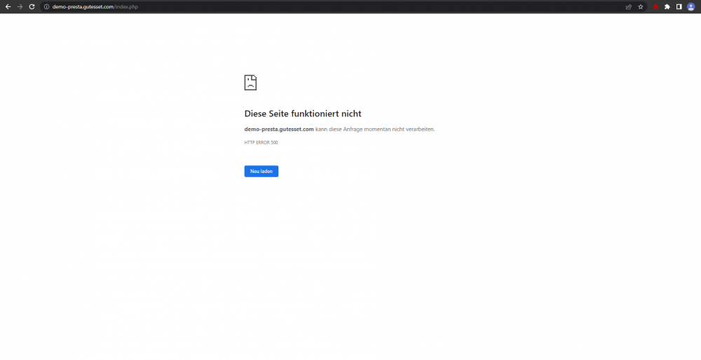Share this page via the share icon

[629, 7]
